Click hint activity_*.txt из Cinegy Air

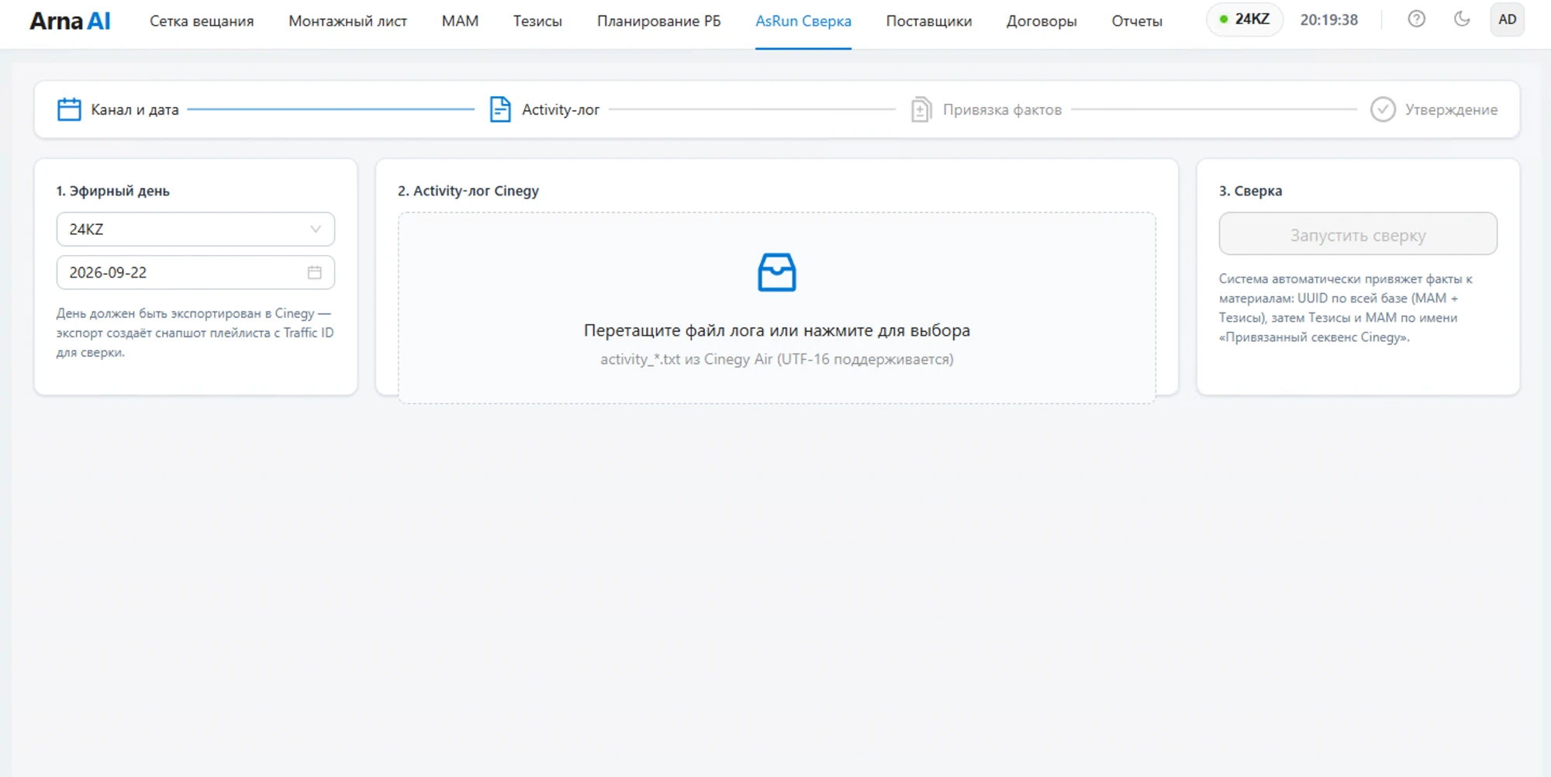tap(776, 359)
